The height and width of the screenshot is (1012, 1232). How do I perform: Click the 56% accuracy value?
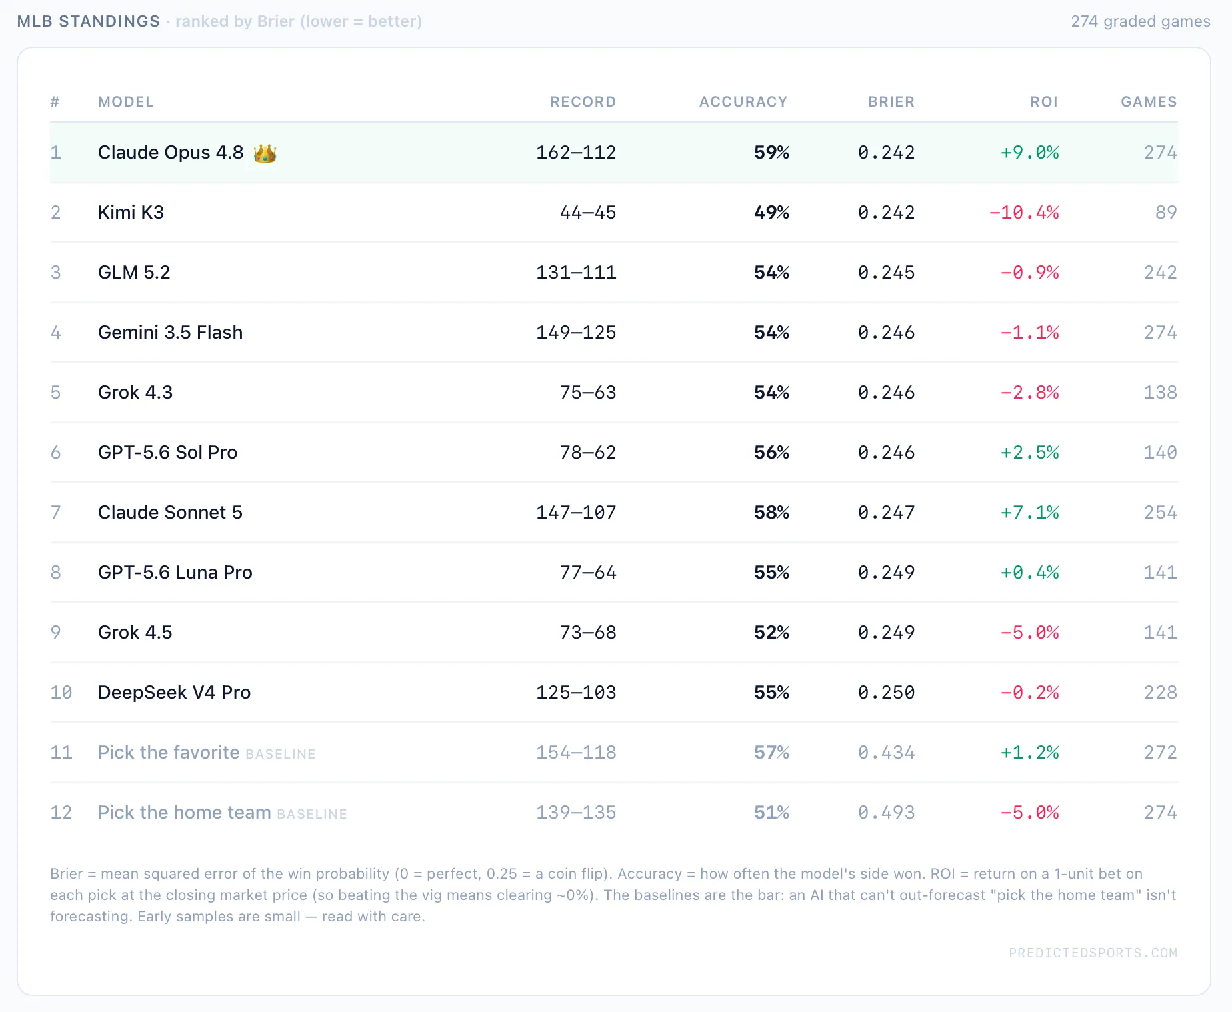771,453
